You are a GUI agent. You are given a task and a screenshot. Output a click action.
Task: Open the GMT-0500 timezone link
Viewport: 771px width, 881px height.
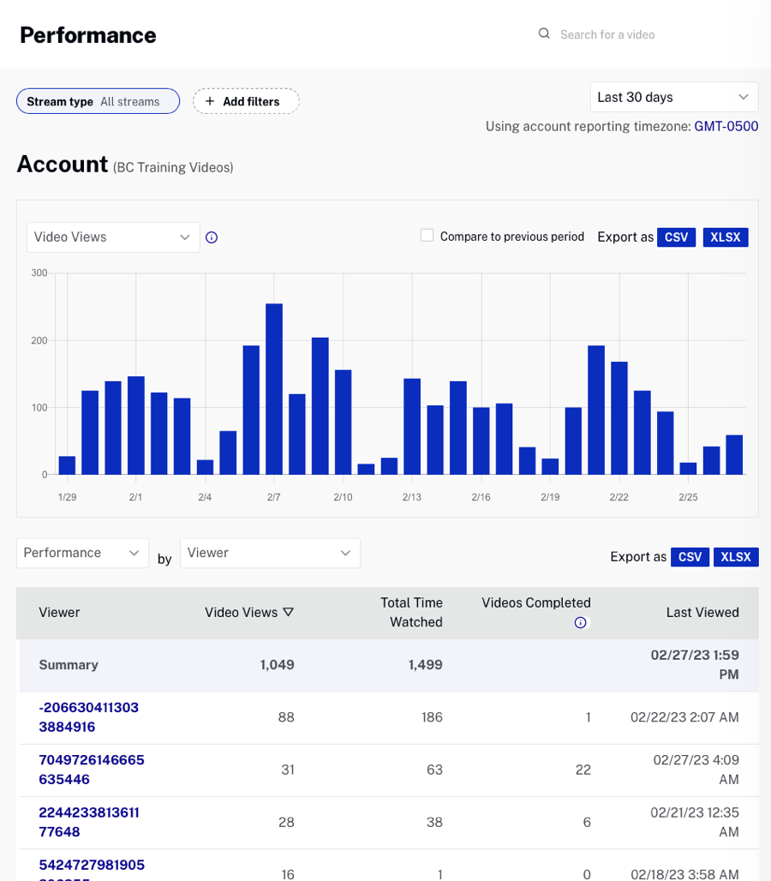click(x=726, y=126)
